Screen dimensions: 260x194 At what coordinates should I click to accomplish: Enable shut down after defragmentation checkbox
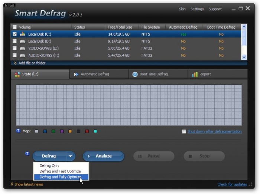click(x=184, y=131)
